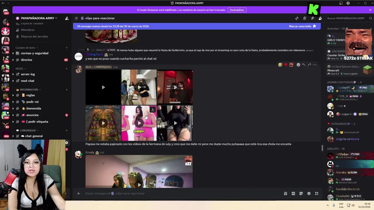Play the black video thumbnail
This screenshot has width=374, height=210.
103,87
